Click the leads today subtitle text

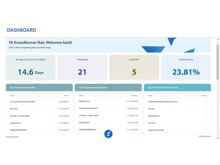point(30,48)
